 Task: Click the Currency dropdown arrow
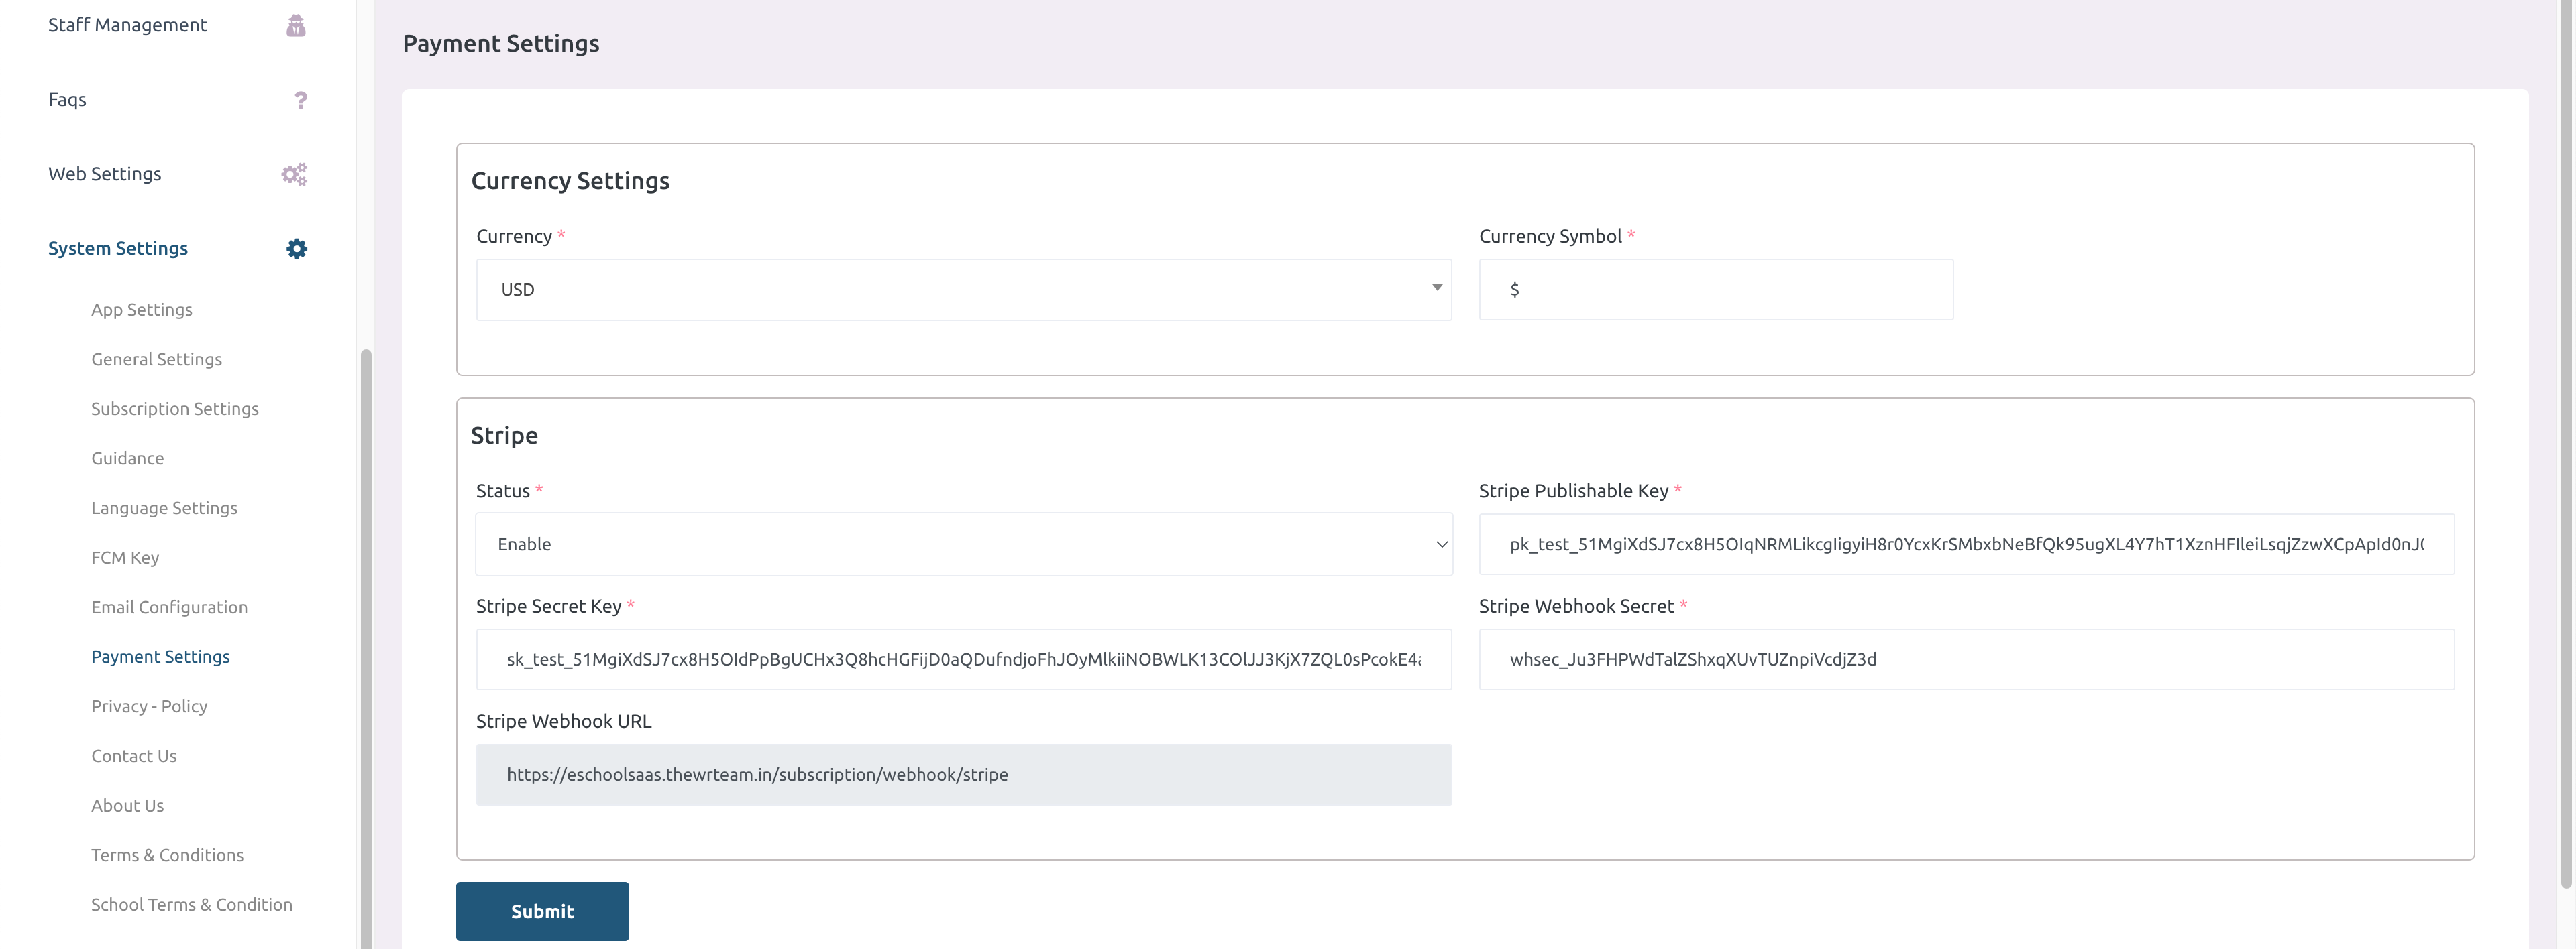pos(1436,289)
